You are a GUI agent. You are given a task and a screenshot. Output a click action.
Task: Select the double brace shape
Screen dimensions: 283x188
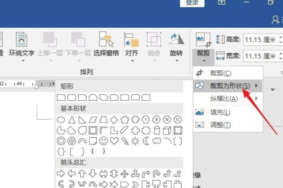pos(61,151)
